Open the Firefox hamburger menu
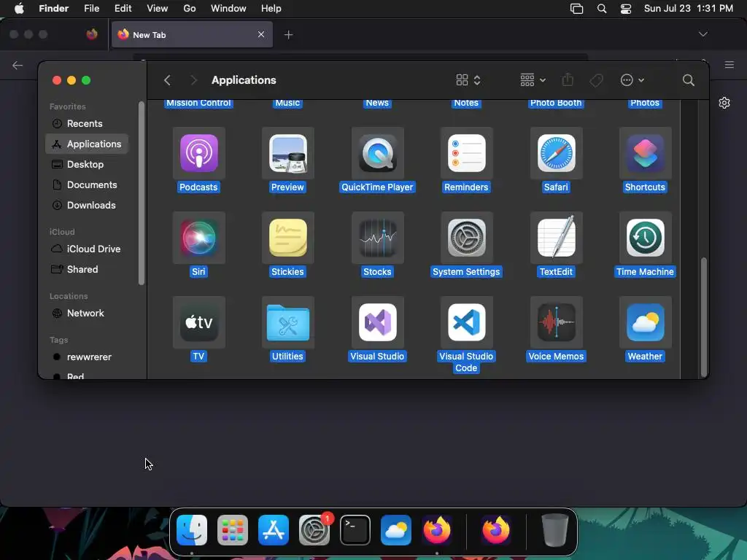 729,65
